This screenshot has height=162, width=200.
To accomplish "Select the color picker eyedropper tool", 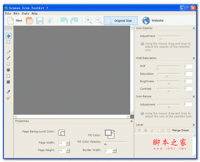I will coord(8,91).
